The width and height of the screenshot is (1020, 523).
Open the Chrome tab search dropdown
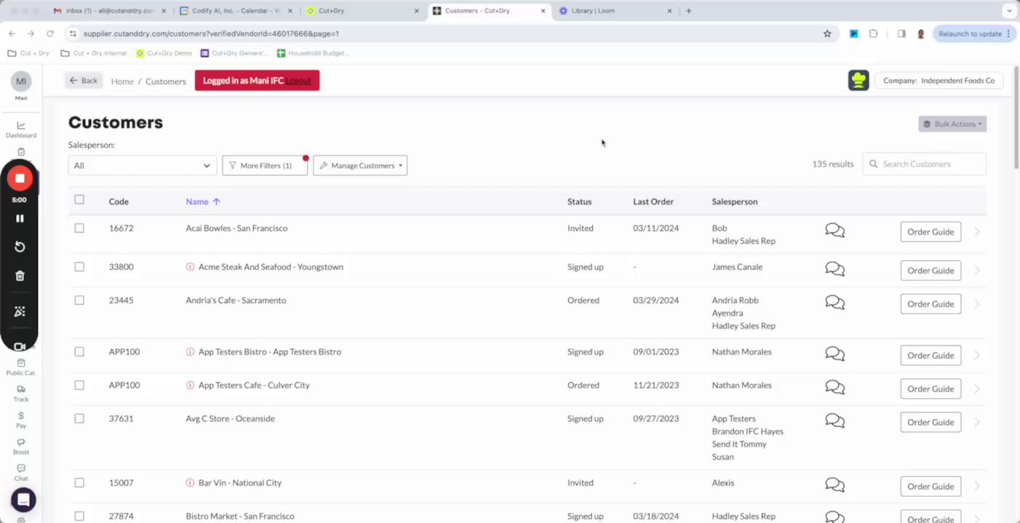tap(1009, 11)
